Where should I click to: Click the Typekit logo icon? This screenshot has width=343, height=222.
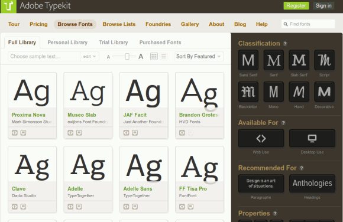coord(8,6)
